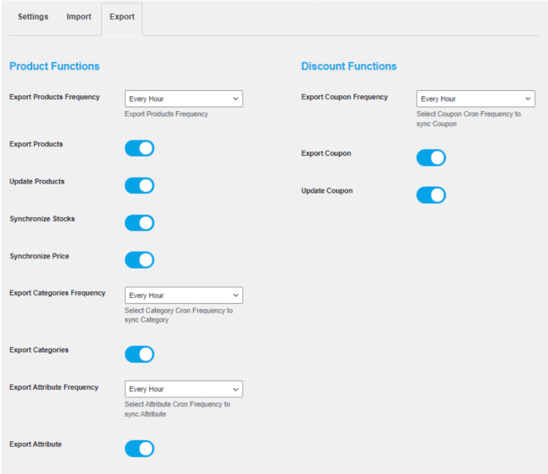This screenshot has width=548, height=474.
Task: Toggle Synchronize Stocks off
Action: point(139,222)
